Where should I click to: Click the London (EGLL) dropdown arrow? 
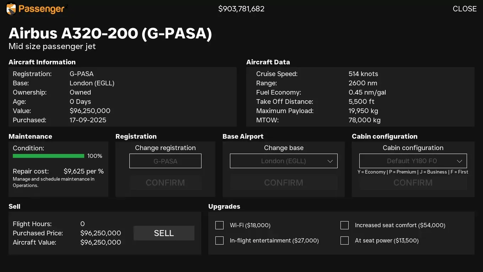[x=330, y=161]
